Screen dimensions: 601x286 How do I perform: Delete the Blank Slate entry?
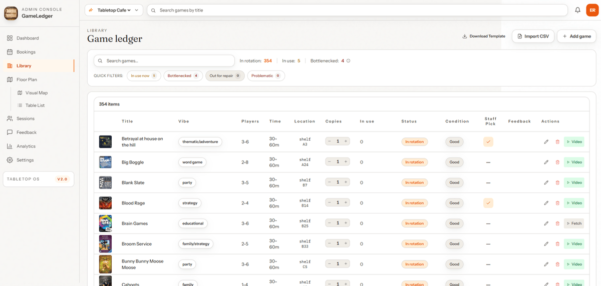point(557,182)
